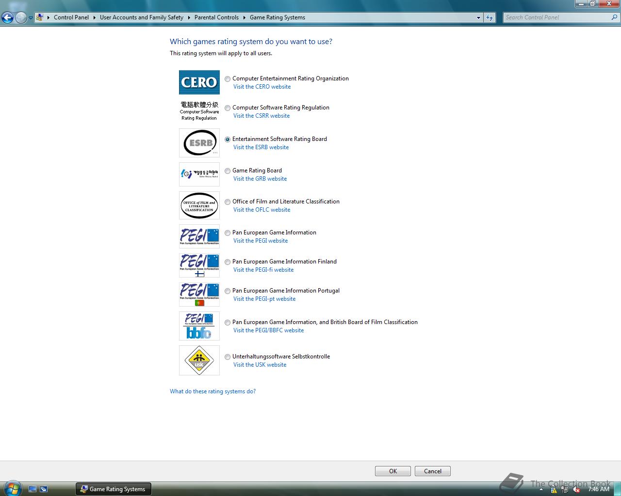Go to User Accounts and Family Safety breadcrumb
This screenshot has height=496, width=621.
pyautogui.click(x=141, y=17)
